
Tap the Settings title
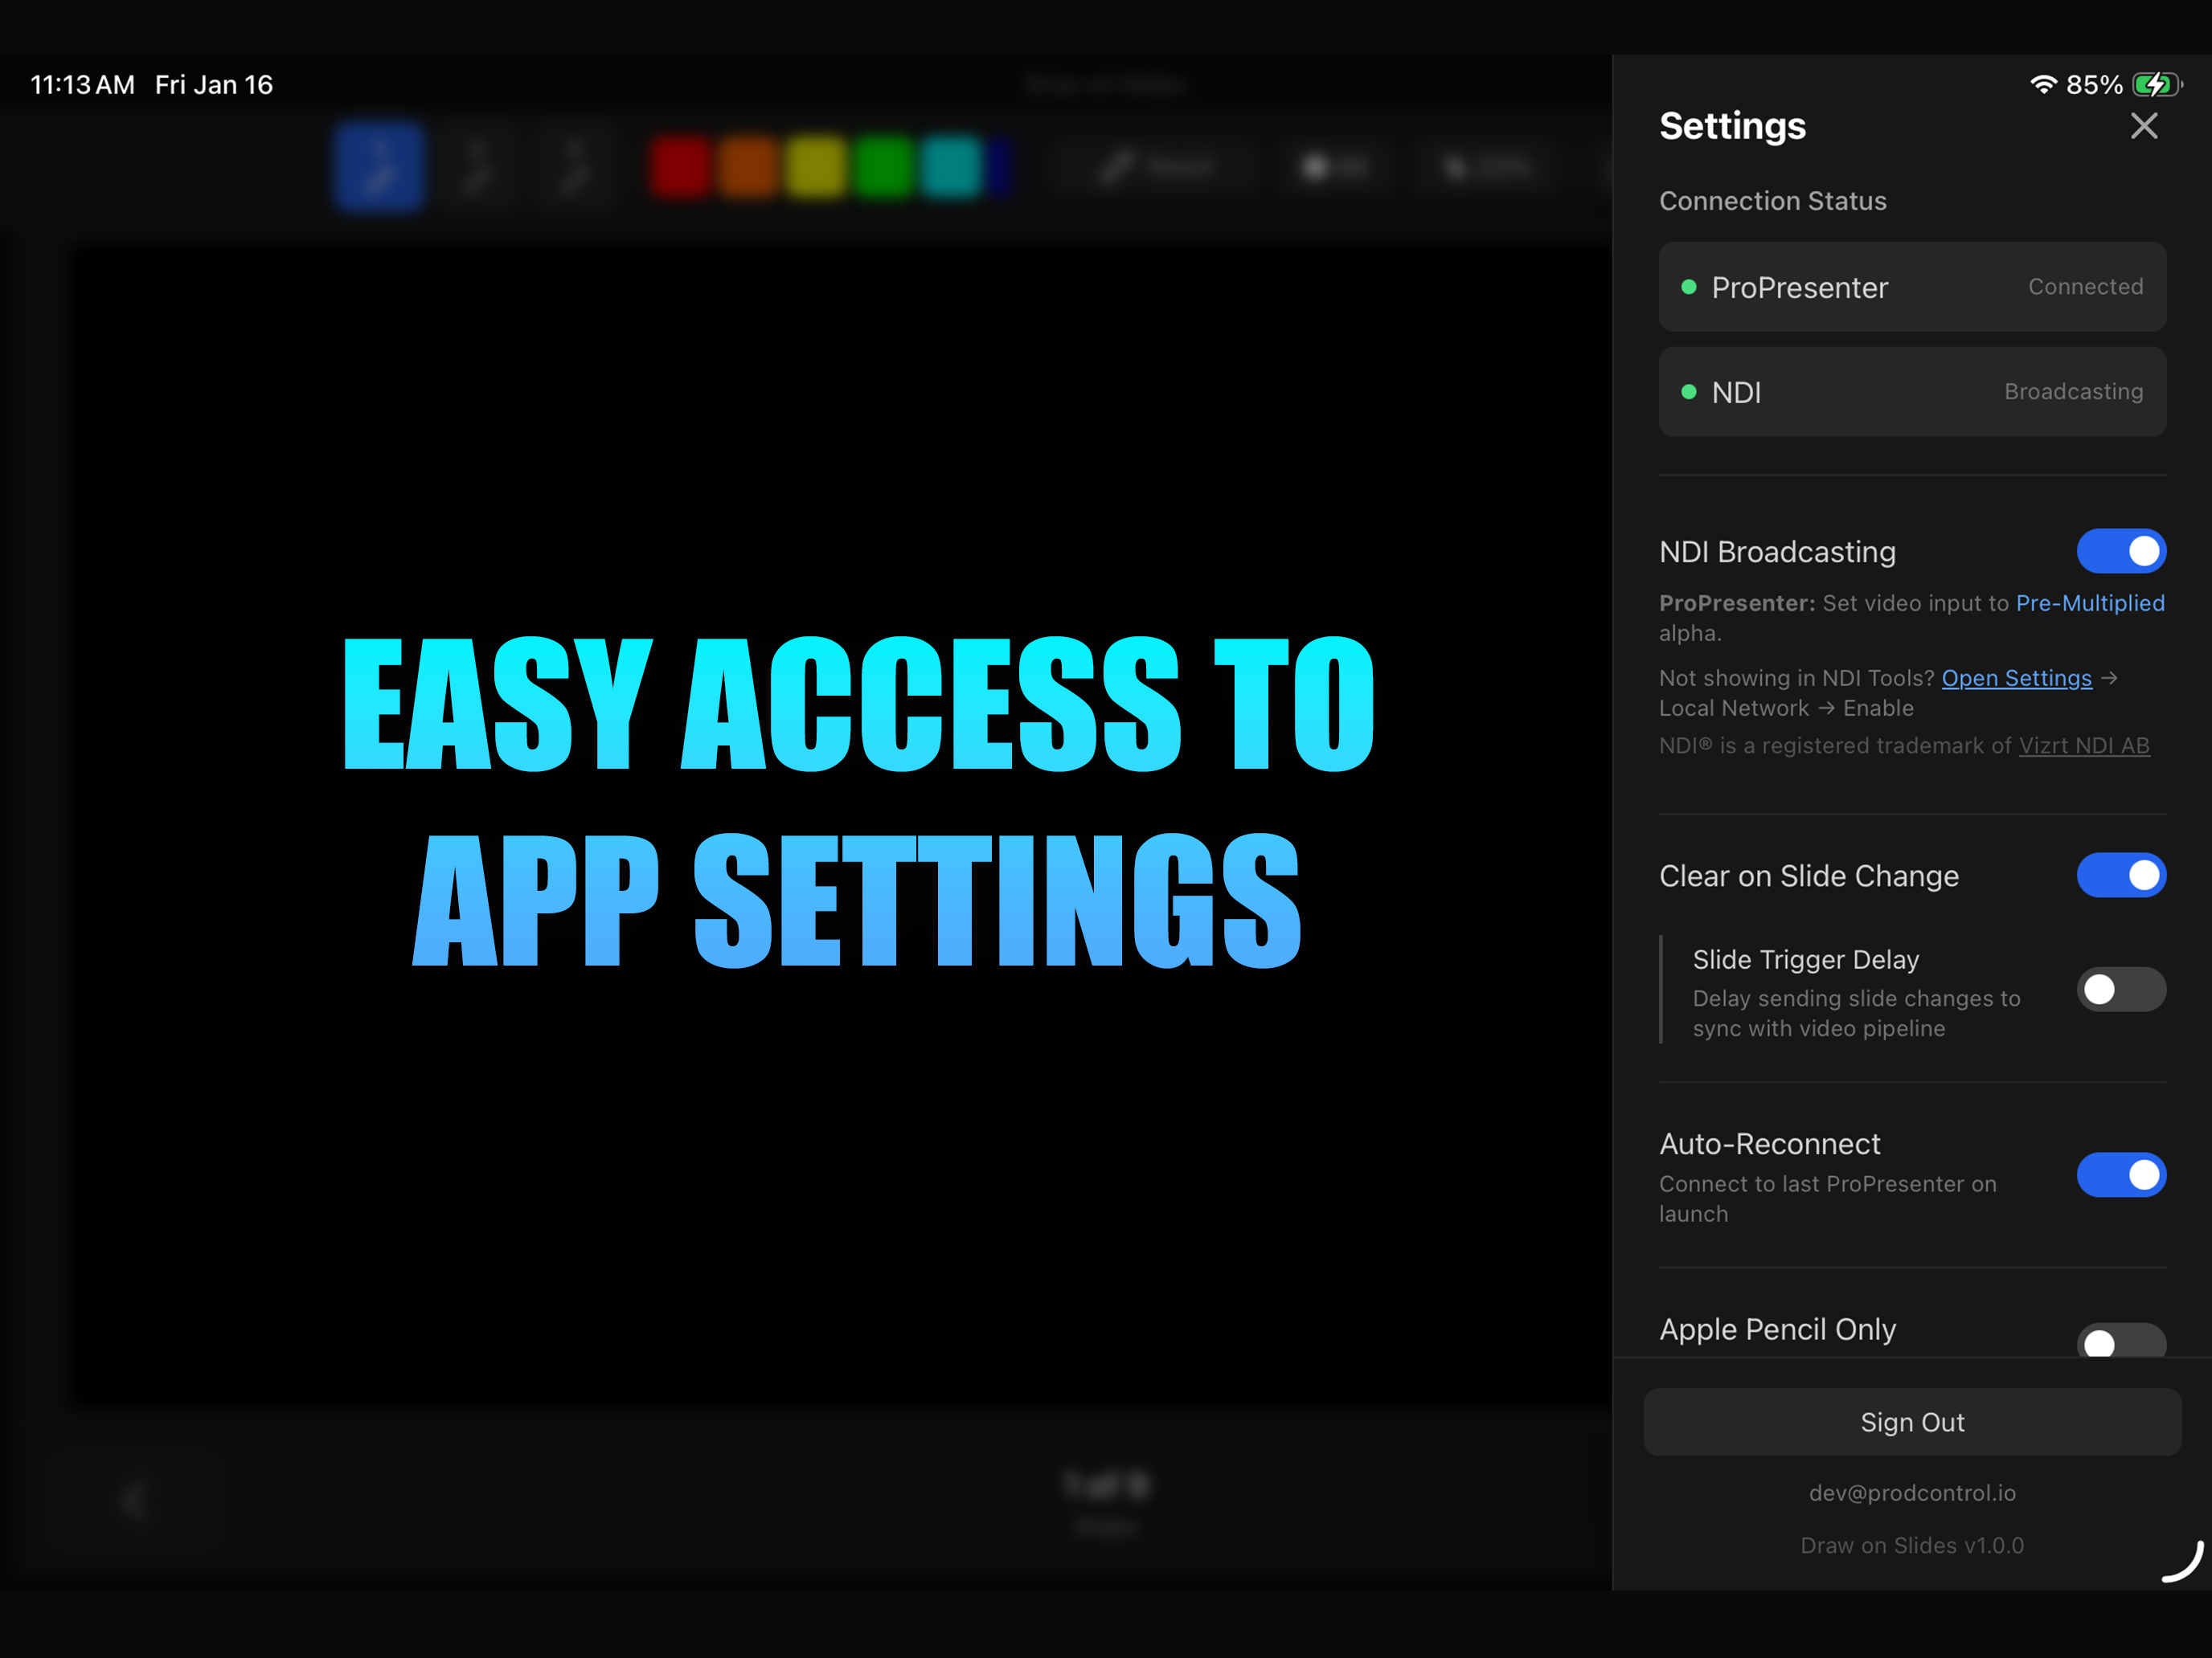pyautogui.click(x=1732, y=126)
